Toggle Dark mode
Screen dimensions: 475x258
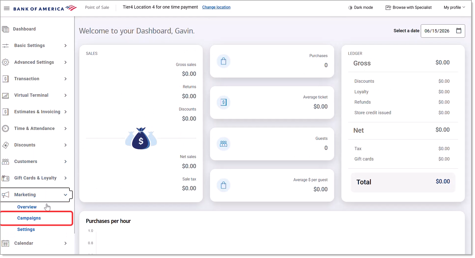[360, 8]
